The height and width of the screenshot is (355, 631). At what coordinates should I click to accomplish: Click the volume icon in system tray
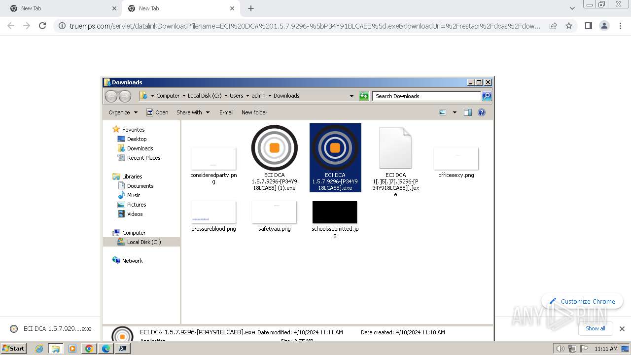[x=561, y=349]
